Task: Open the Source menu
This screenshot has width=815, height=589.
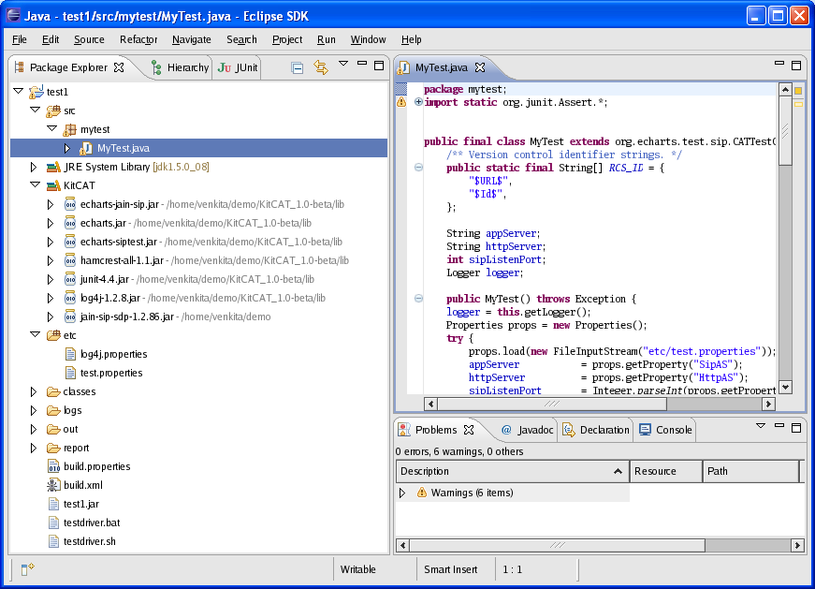Action: click(x=89, y=39)
